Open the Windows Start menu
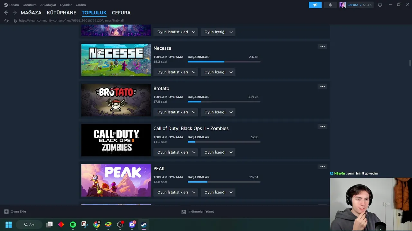Viewport: 412px width, 231px height. pos(9,225)
